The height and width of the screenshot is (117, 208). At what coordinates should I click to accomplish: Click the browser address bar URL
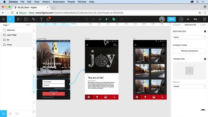point(76,13)
